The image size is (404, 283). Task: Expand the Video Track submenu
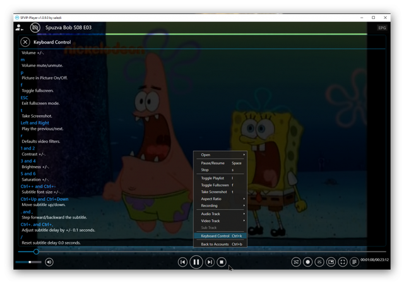click(220, 220)
